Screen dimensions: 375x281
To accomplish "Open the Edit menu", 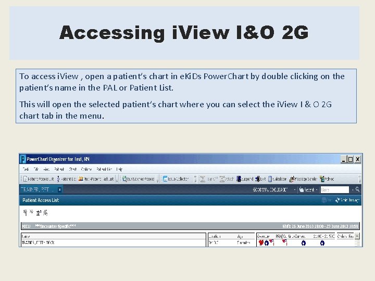I will (36, 169).
